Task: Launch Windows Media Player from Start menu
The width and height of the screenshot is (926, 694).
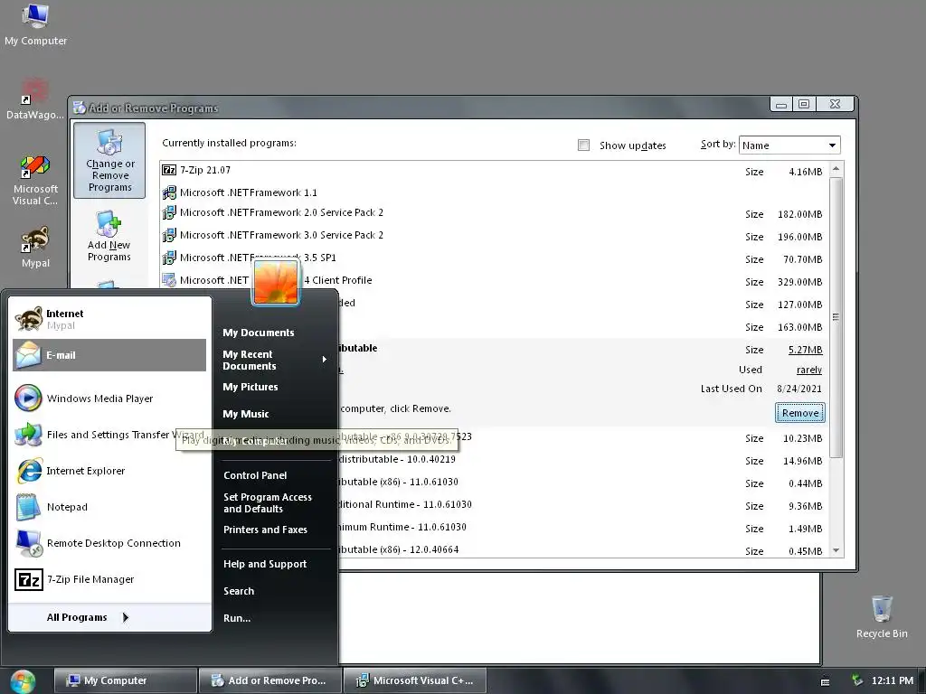Action: coord(109,399)
